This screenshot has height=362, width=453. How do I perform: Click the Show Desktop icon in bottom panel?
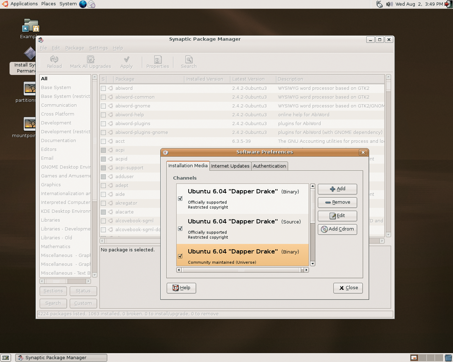tap(5, 358)
